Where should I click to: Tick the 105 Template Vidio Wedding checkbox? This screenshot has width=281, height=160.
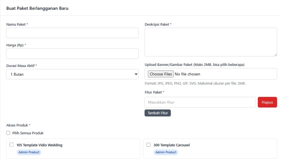point(12,145)
